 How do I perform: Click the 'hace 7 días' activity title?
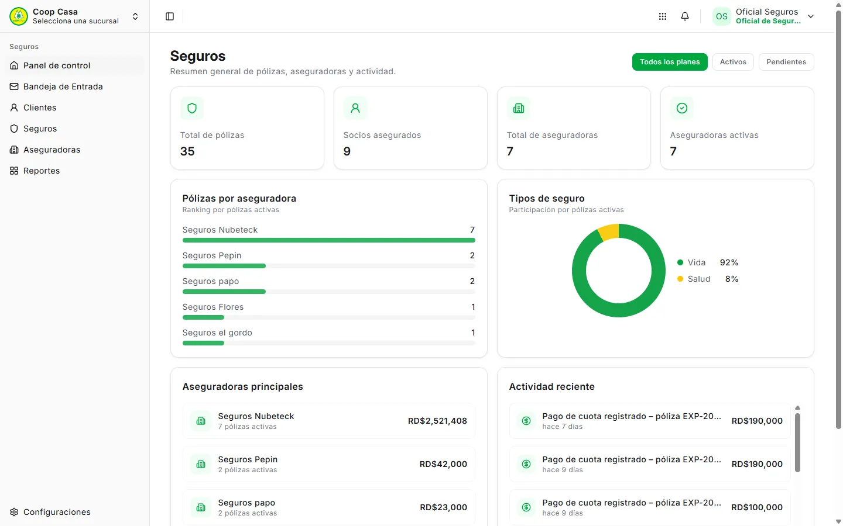[x=632, y=416]
